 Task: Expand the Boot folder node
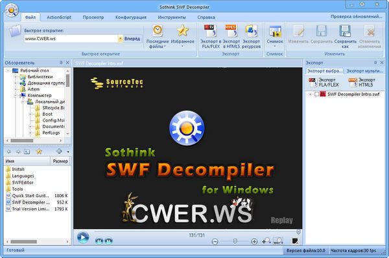tap(30, 114)
